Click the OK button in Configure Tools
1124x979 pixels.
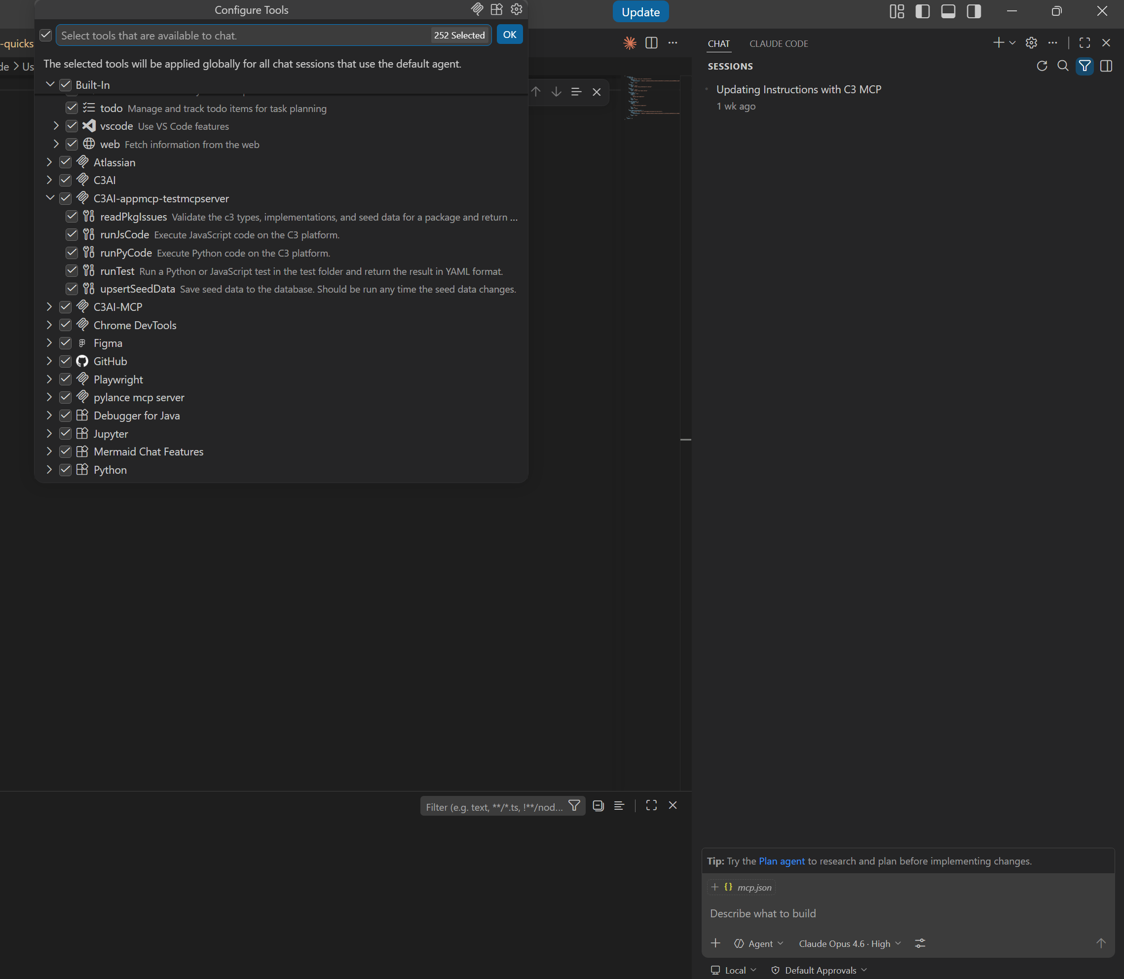509,35
